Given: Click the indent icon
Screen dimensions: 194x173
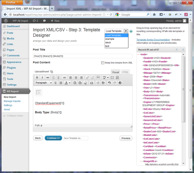Looking at the screenshot, I should pyautogui.click(x=103, y=83).
